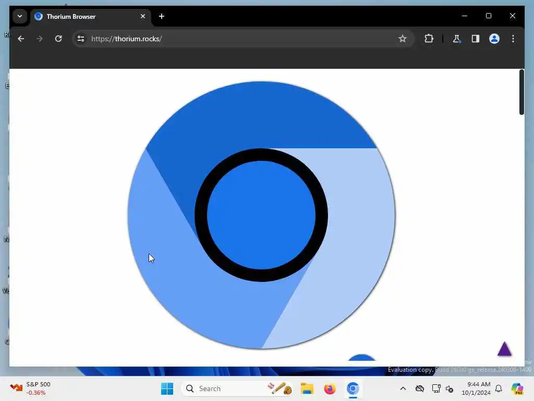Close the Thorium Browser tab

pyautogui.click(x=143, y=16)
